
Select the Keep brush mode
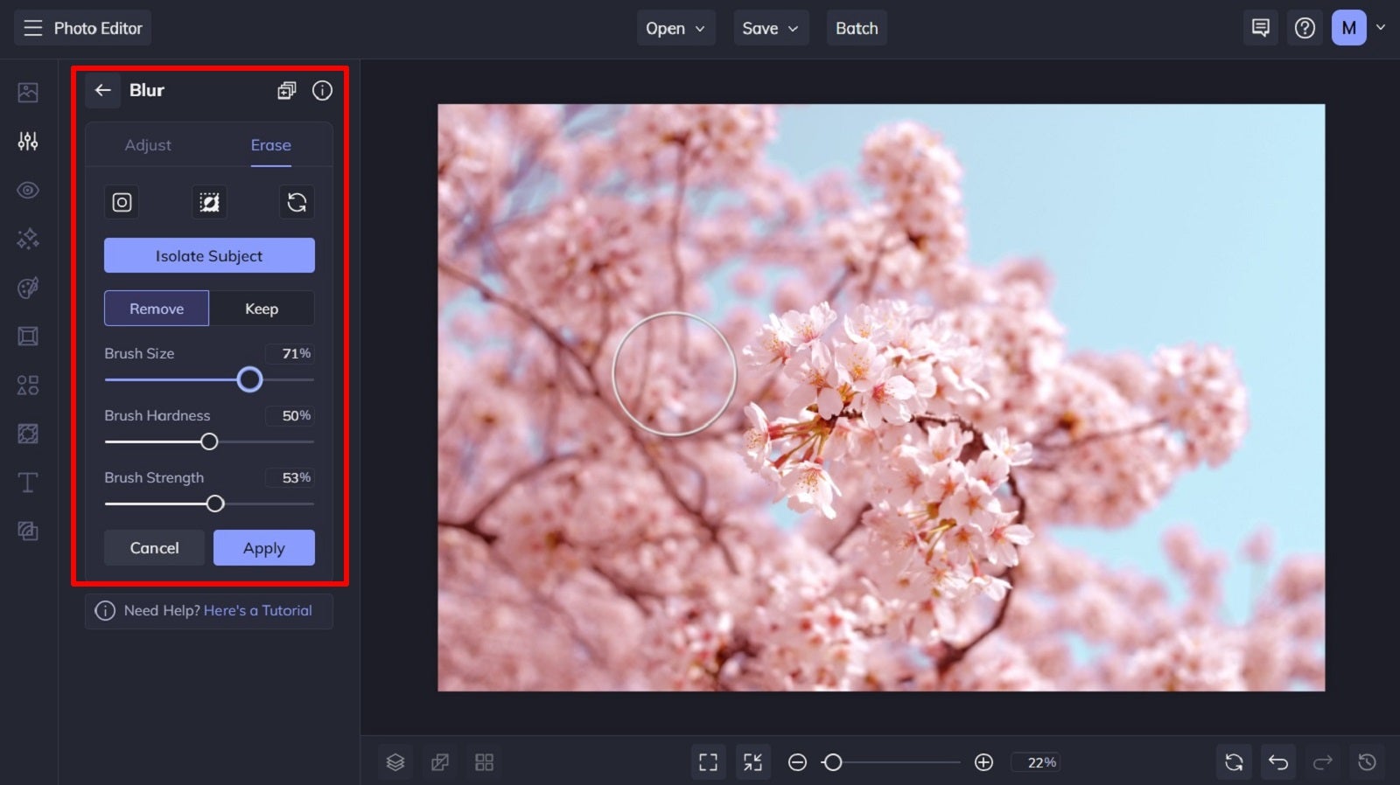pyautogui.click(x=262, y=309)
